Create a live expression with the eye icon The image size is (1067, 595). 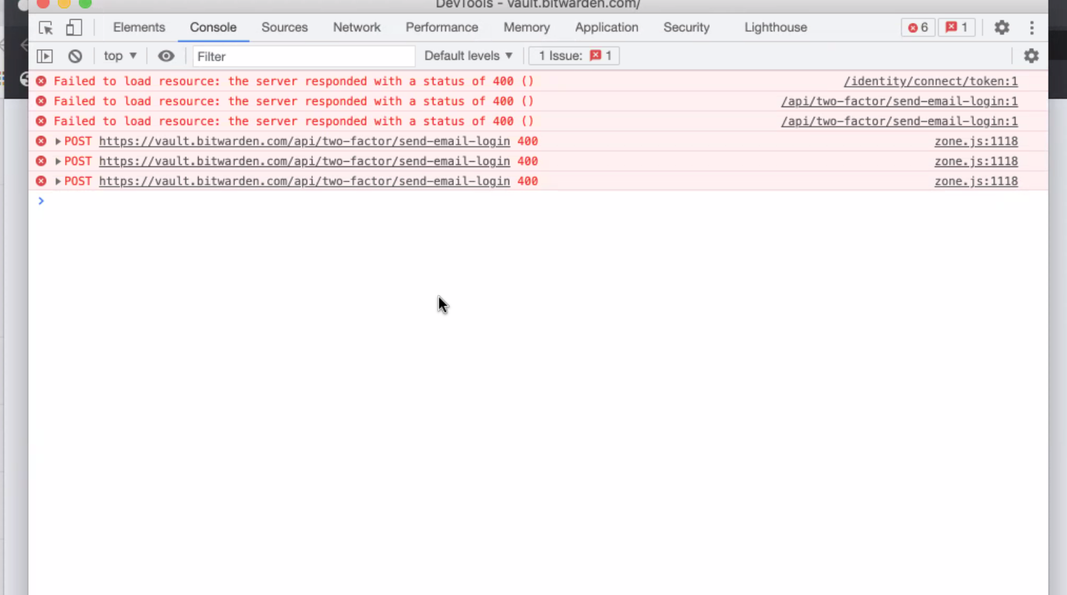point(166,56)
